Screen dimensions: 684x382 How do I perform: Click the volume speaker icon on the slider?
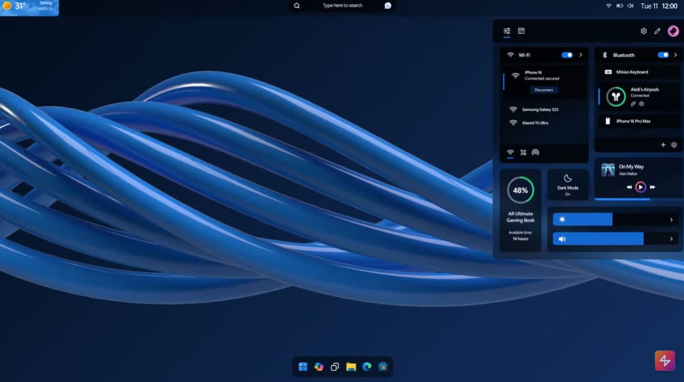(x=561, y=239)
